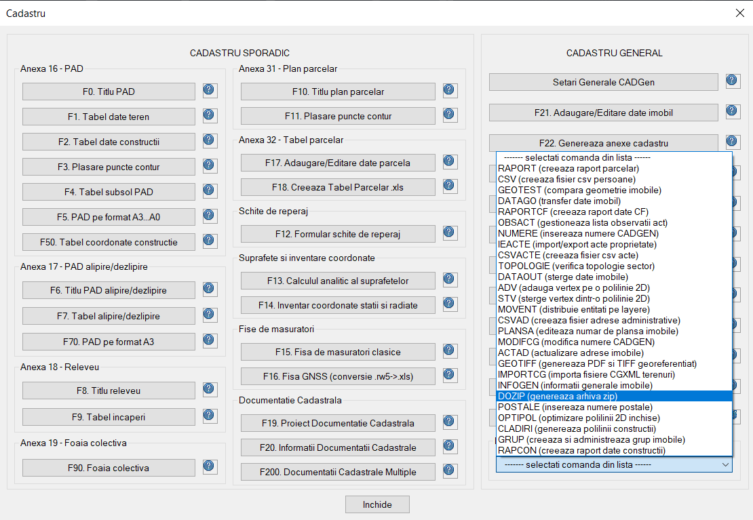Open help for F50. Tabel coordonate constructie
Viewport: 753px width, 520px height.
tap(210, 241)
